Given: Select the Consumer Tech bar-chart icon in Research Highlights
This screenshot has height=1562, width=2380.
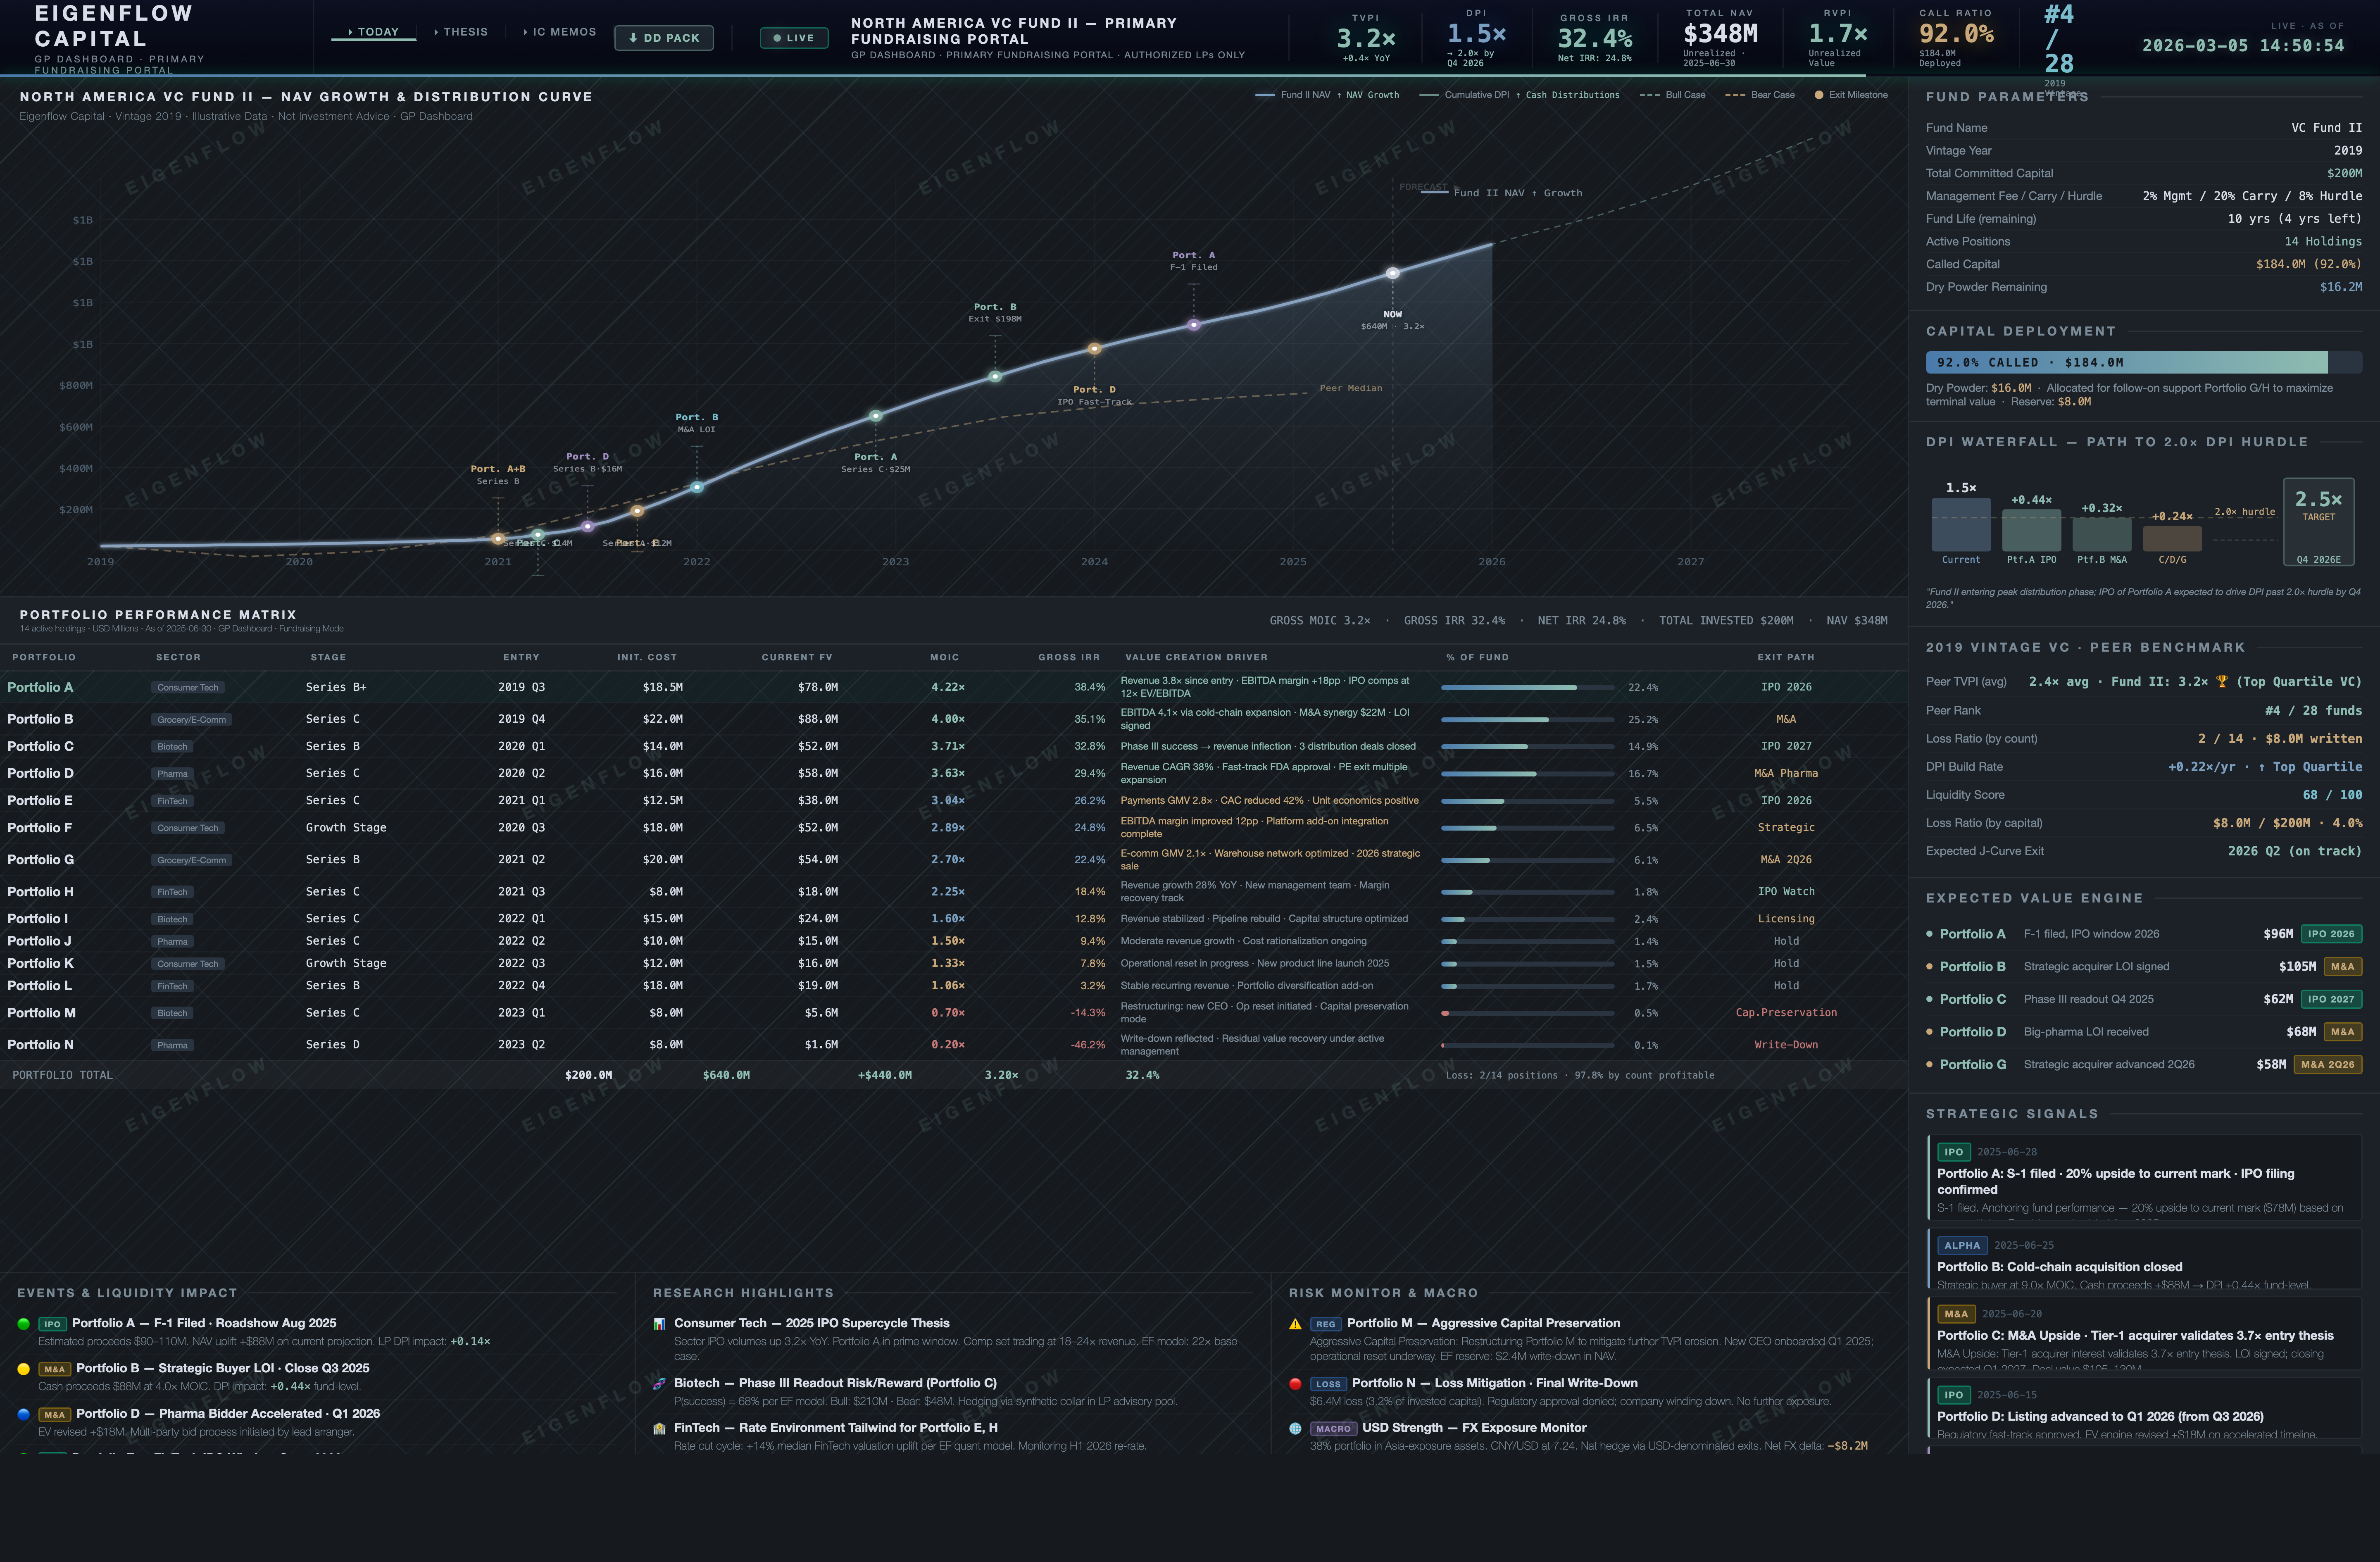Looking at the screenshot, I should tap(659, 1323).
